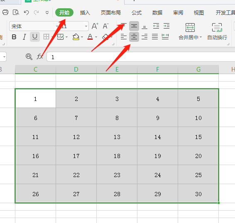Toggle vertical middle alignment
Screen dimensions: 235x223
point(134,26)
